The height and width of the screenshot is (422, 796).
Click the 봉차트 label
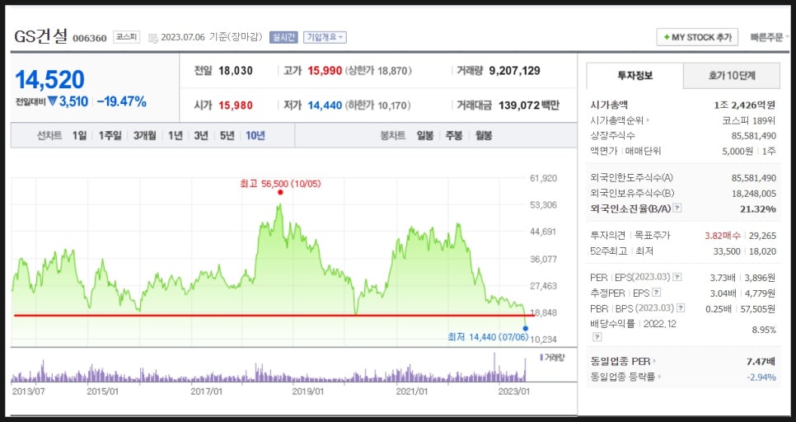coord(393,136)
